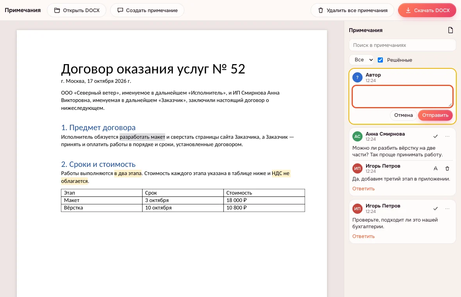
Task: Focus the Поиск в примечаниях search field
Action: click(402, 45)
